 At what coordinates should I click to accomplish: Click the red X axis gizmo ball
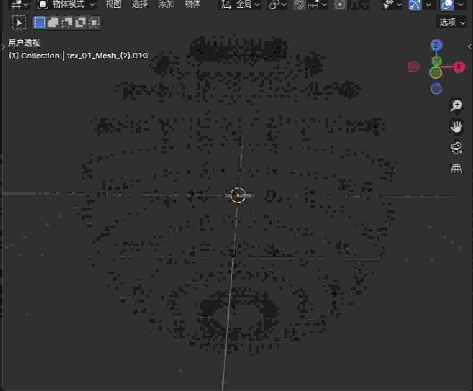(459, 67)
